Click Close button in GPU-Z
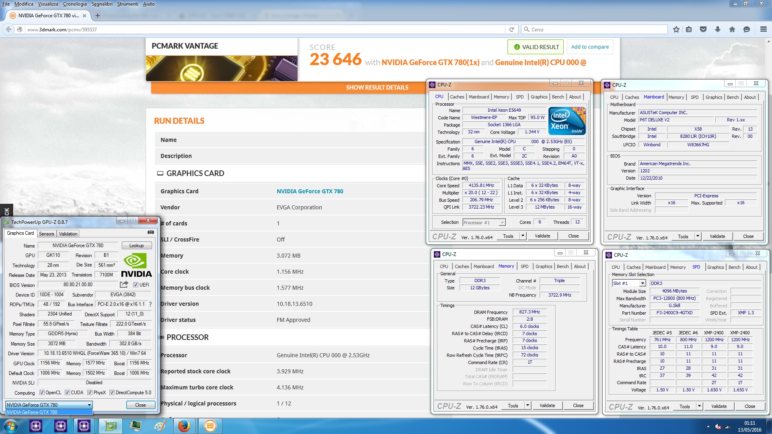 click(140, 405)
